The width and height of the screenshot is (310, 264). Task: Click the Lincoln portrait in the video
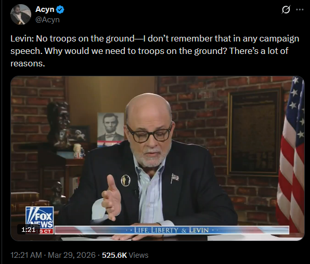click(x=111, y=128)
